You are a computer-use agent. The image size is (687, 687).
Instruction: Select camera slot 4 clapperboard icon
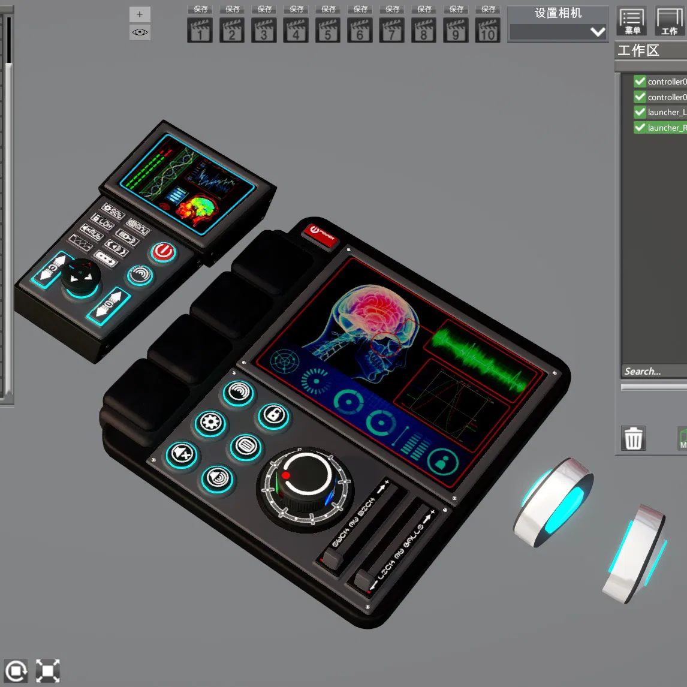coord(296,30)
